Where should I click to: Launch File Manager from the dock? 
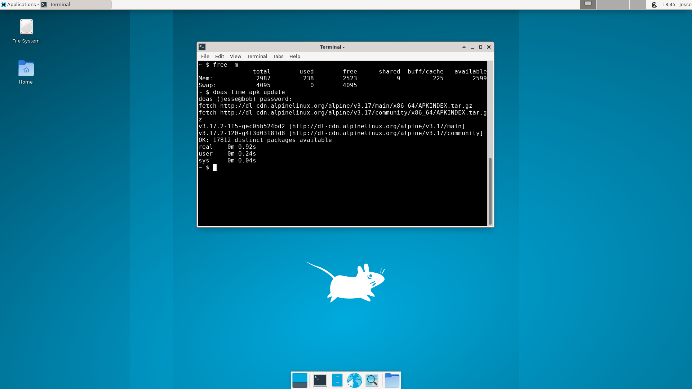[x=337, y=380]
